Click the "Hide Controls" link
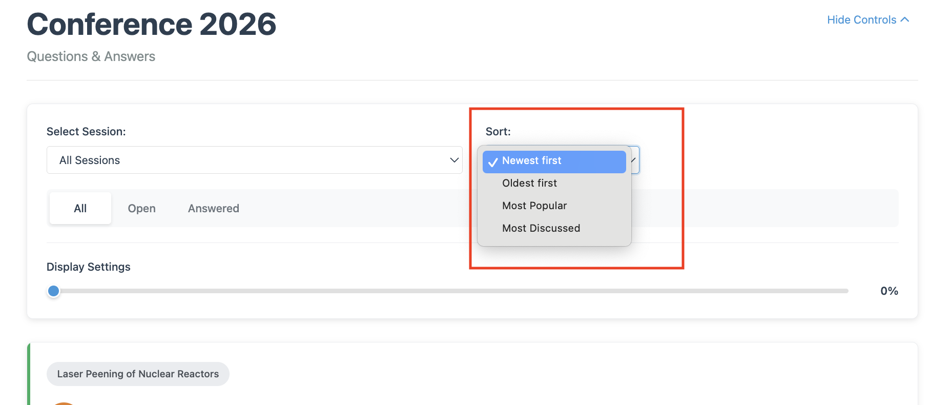930x405 pixels. (861, 20)
